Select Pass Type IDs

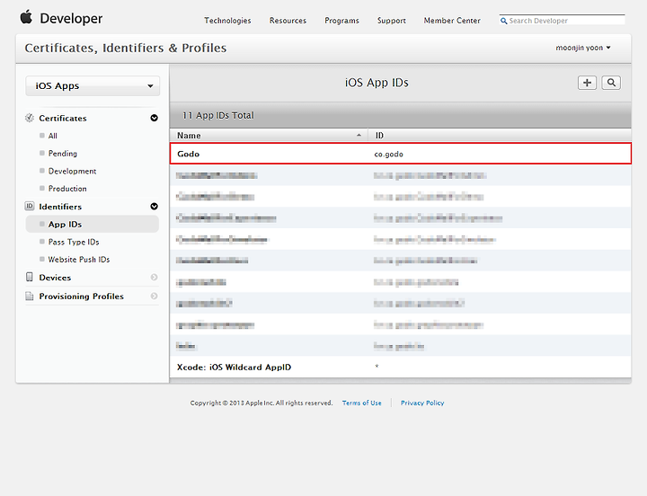74,242
